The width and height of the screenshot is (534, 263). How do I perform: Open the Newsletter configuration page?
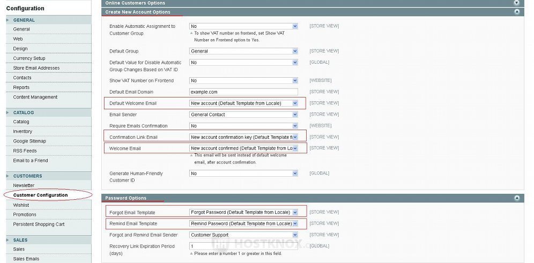(x=24, y=185)
